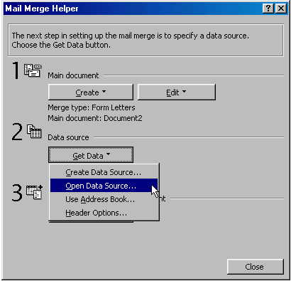291x281 pixels.
Task: Click the Main document step 1 icon
Action: (x=33, y=70)
